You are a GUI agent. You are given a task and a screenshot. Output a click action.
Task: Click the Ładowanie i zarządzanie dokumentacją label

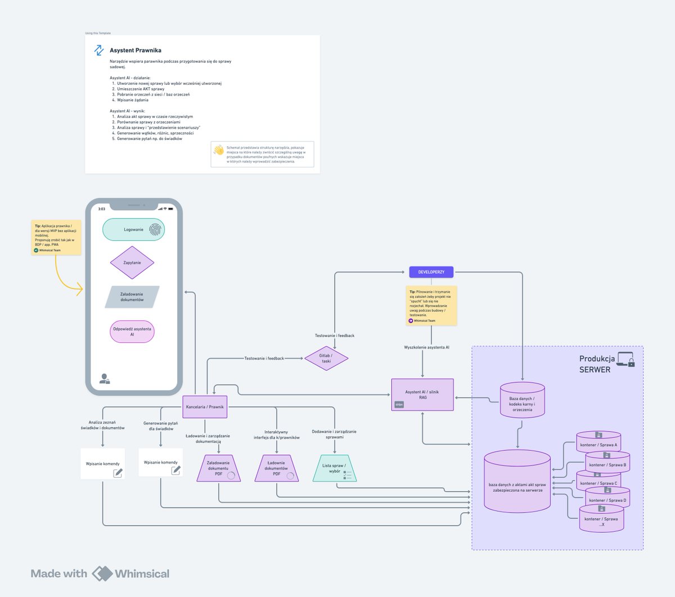(208, 438)
